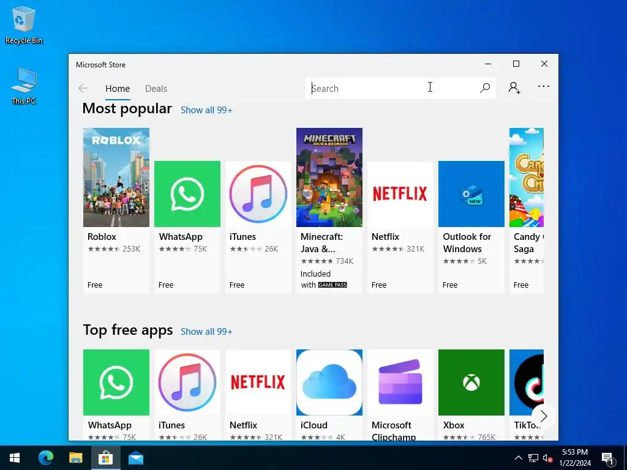The image size is (627, 470).
Task: Click the 734K rating count for Minecraft
Action: 345,261
